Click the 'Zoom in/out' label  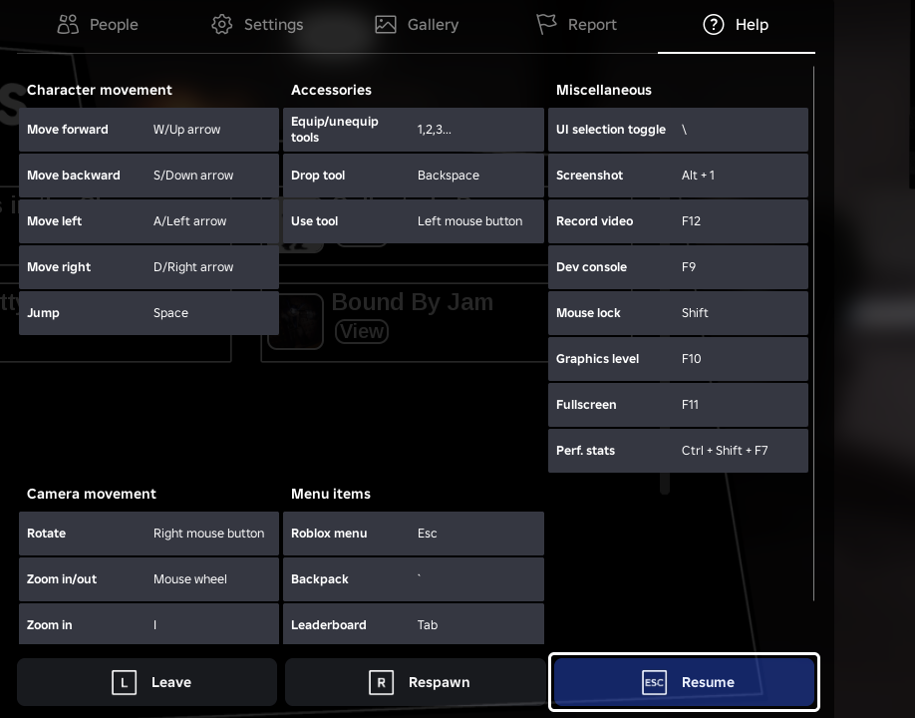(x=61, y=579)
